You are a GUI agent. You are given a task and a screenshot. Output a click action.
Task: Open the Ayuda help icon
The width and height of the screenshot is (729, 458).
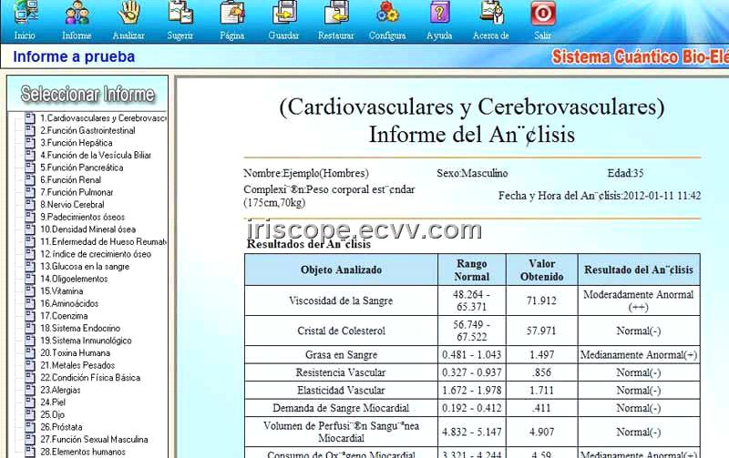click(439, 15)
